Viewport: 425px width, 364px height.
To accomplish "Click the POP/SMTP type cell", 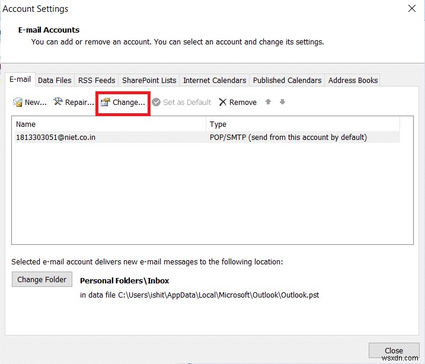I will click(x=288, y=138).
